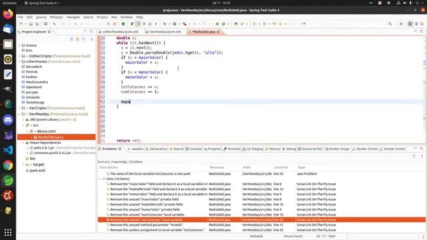This screenshot has height=240, width=427.
Task: Open the Docker Image tab
Action: [x=337, y=149]
